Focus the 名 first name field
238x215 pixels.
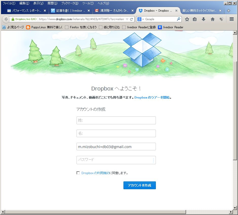(116, 133)
